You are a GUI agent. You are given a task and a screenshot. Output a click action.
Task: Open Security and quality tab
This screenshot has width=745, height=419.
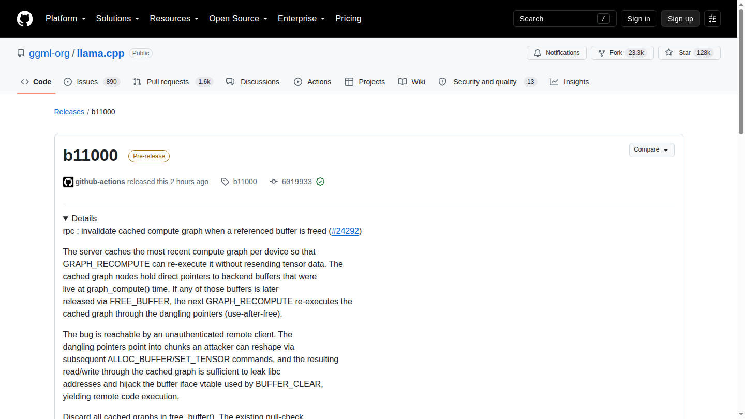[487, 82]
